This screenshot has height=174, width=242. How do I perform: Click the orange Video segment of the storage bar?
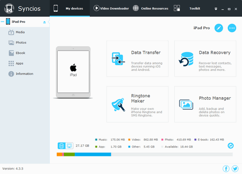(x=59, y=154)
